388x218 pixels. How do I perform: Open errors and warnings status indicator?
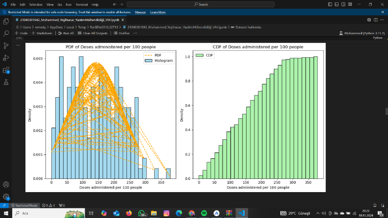48,205
